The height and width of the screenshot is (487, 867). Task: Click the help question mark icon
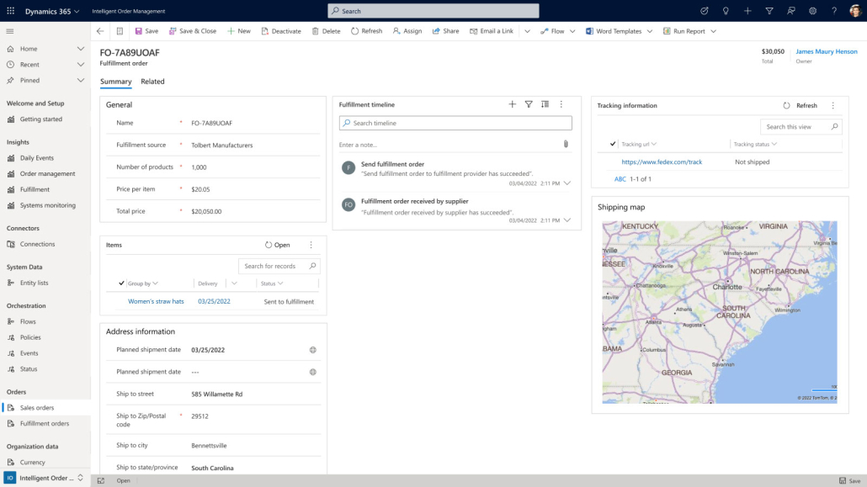pos(833,11)
